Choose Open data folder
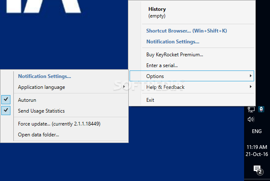Screen dimensions: 270x181 pyautogui.click(x=38, y=135)
